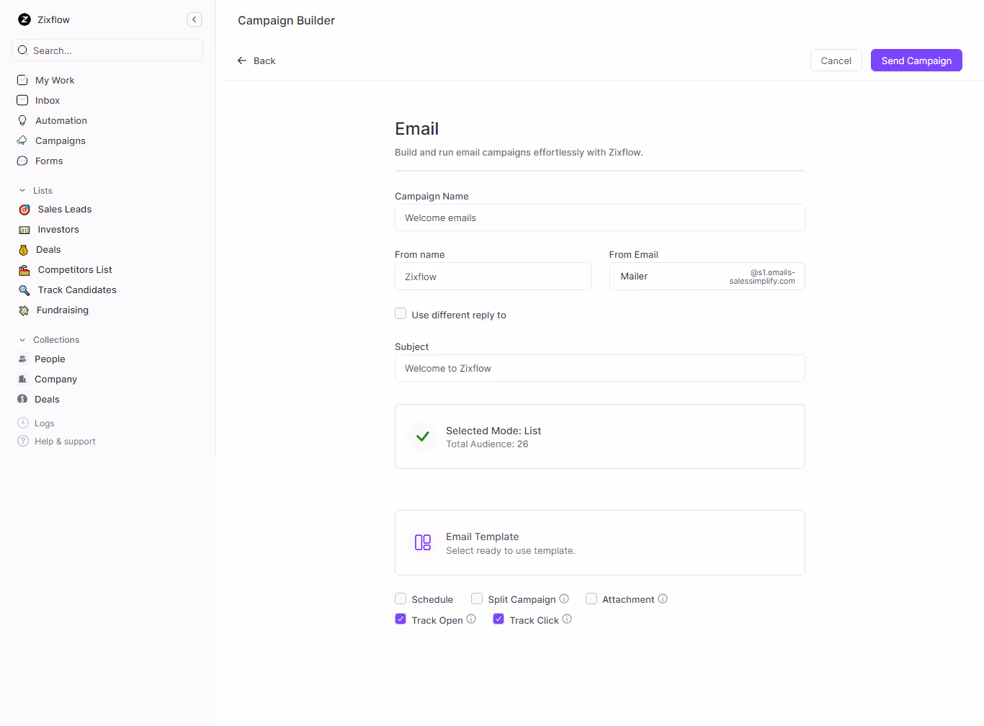Click the From Email Mailer field
The image size is (984, 726).
(x=707, y=277)
